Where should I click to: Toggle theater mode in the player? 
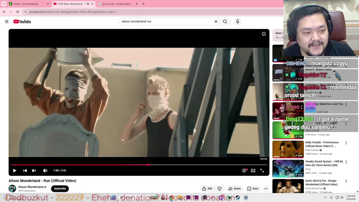coord(253,171)
